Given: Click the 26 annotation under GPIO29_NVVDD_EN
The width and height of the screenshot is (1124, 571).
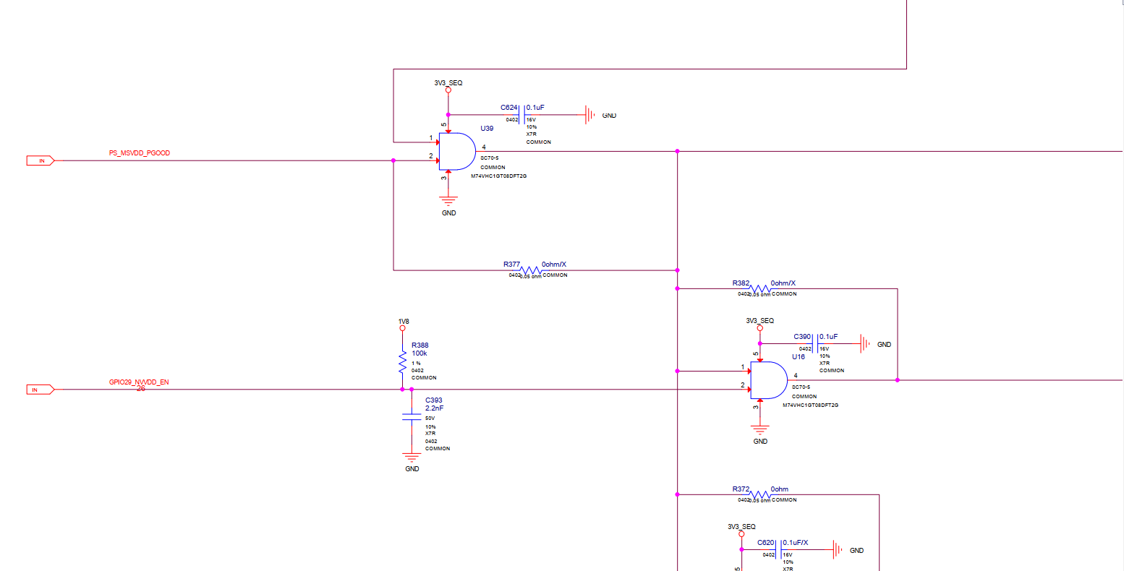Looking at the screenshot, I should [141, 389].
